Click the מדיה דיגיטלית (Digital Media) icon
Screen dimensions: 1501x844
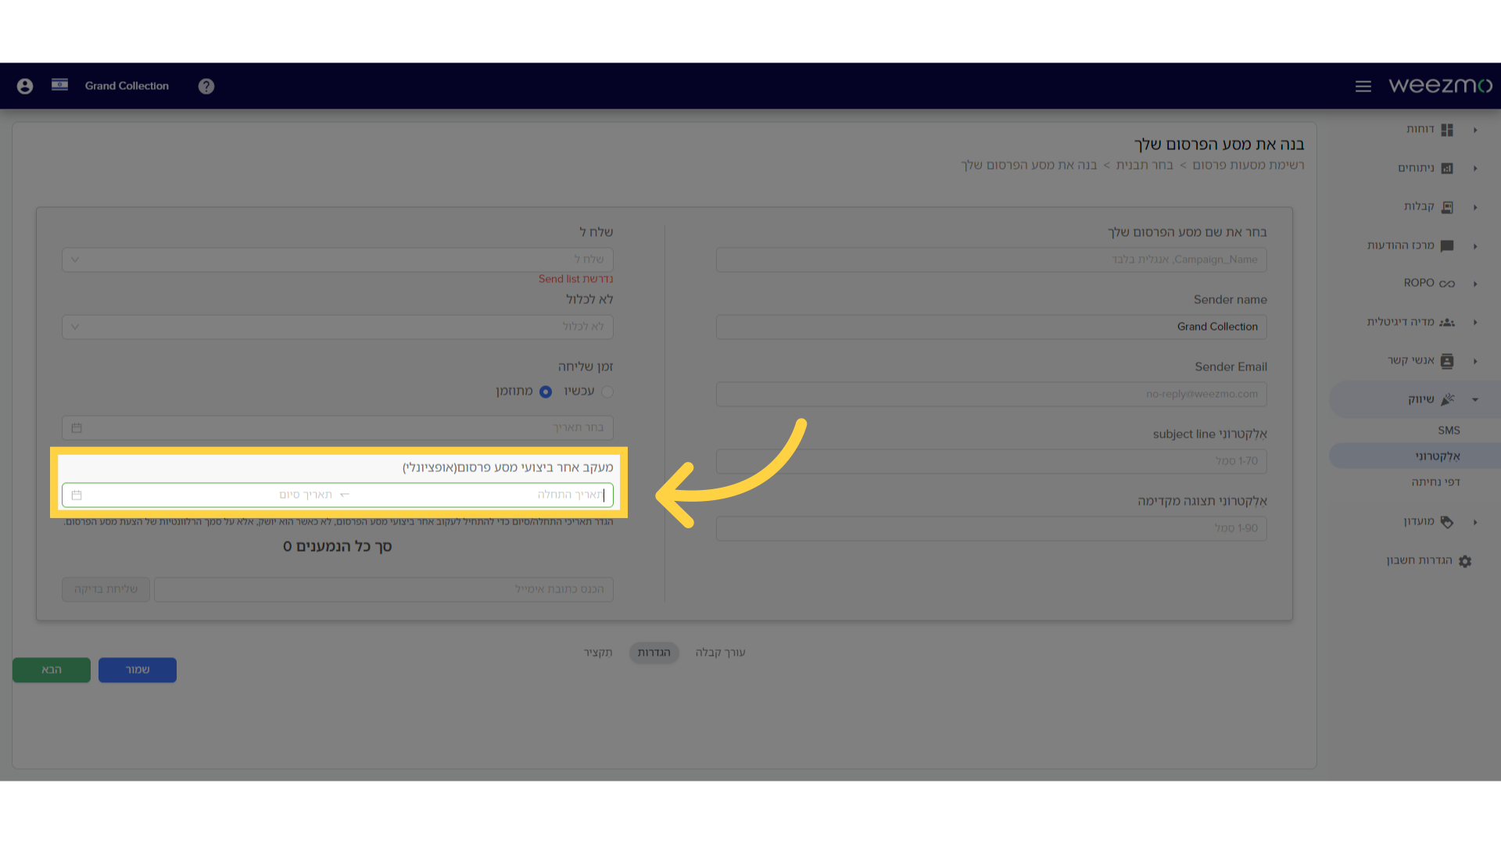tap(1449, 321)
